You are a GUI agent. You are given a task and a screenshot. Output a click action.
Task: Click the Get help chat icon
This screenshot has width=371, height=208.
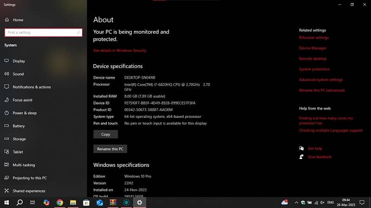pyautogui.click(x=301, y=148)
